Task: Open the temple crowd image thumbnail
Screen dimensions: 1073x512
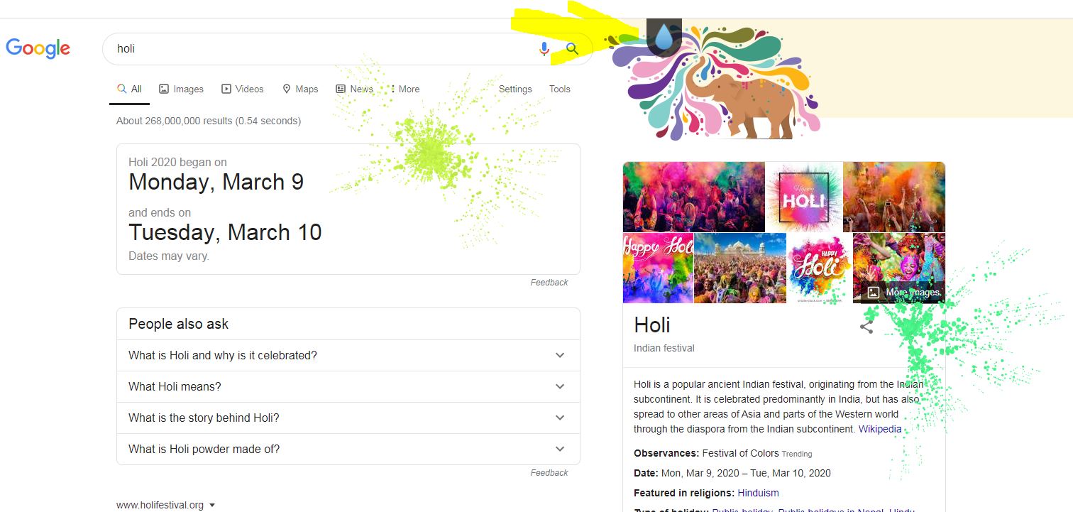Action: pos(740,268)
